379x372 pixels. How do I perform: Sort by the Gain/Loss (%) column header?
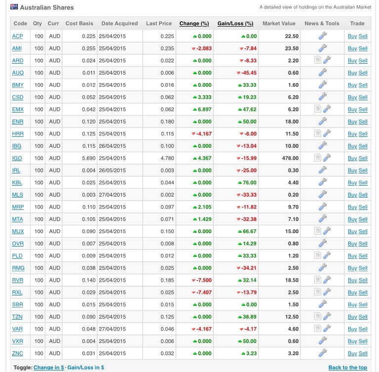coord(235,23)
